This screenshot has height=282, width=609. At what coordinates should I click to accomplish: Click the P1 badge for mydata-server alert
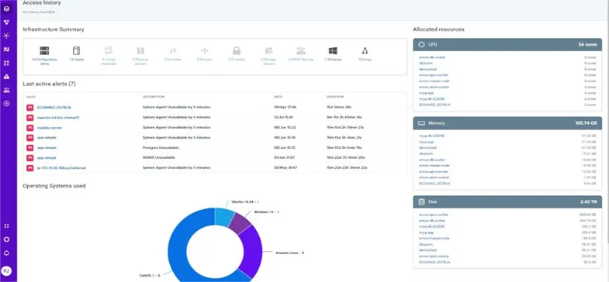[30, 128]
